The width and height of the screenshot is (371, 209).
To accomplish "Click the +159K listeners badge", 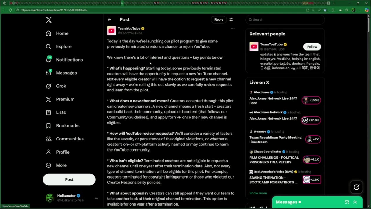I will click(311, 100).
